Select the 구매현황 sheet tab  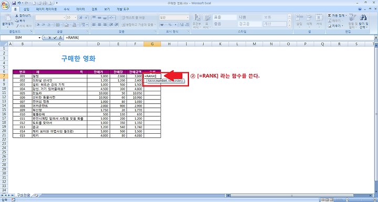[x=24, y=195]
